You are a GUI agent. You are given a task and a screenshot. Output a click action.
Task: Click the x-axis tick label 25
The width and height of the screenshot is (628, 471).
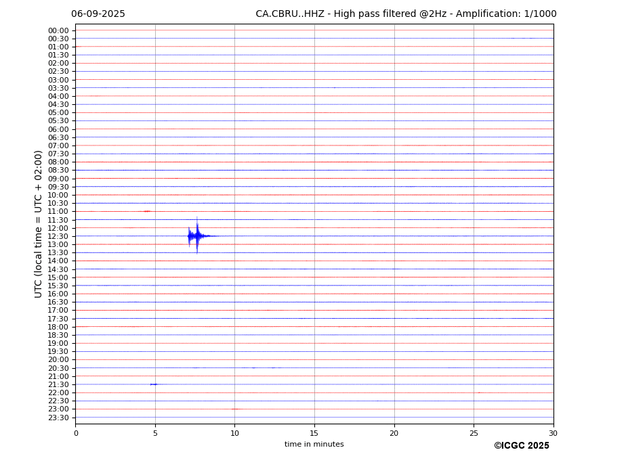pyautogui.click(x=474, y=433)
